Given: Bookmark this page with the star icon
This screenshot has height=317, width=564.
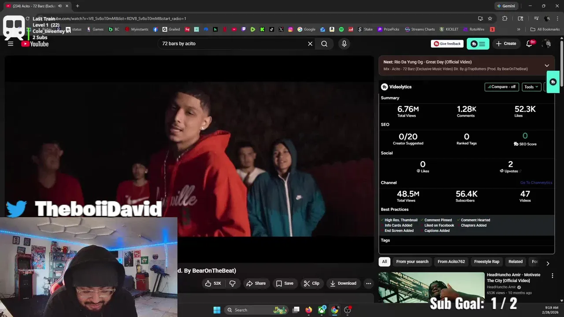Looking at the screenshot, I should point(490,18).
